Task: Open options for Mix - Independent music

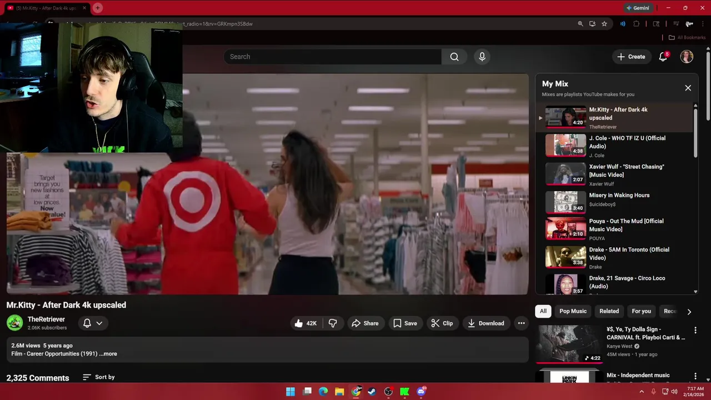Action: [x=695, y=377]
